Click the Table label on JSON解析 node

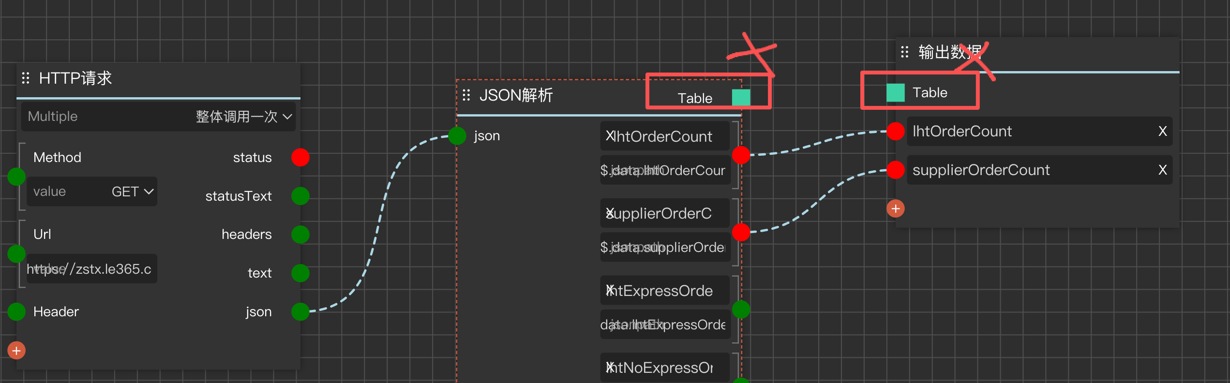(x=695, y=98)
